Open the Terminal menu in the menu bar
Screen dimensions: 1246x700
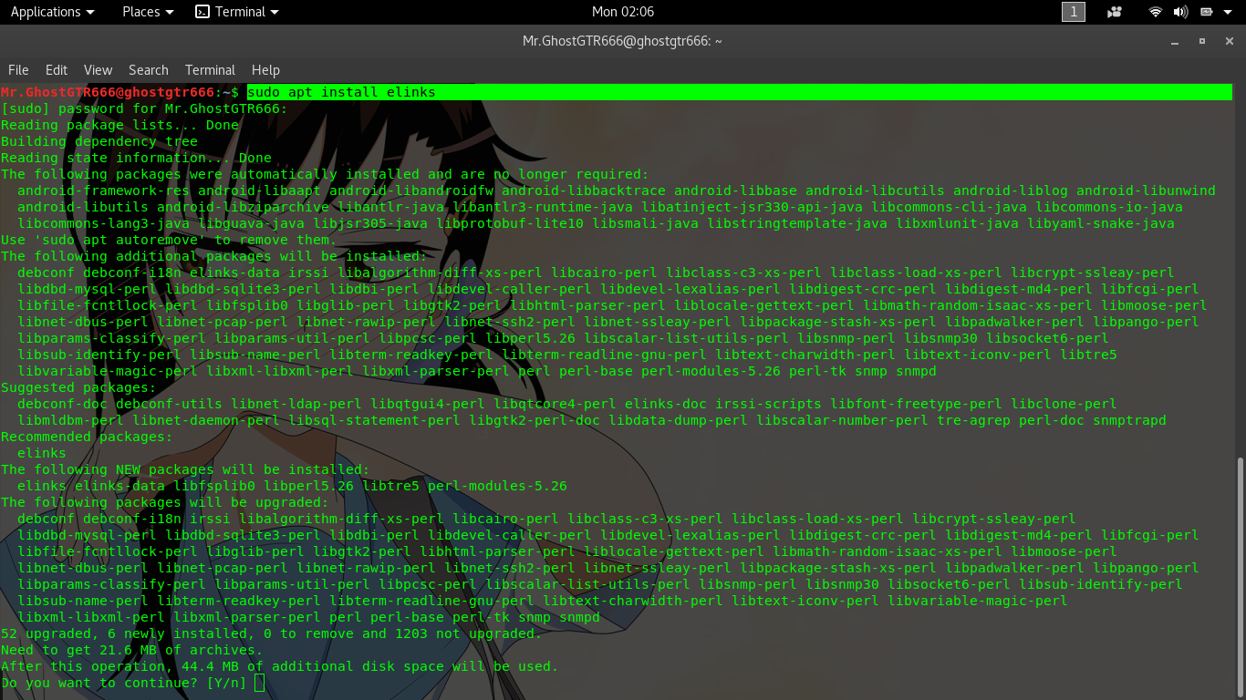pyautogui.click(x=210, y=70)
